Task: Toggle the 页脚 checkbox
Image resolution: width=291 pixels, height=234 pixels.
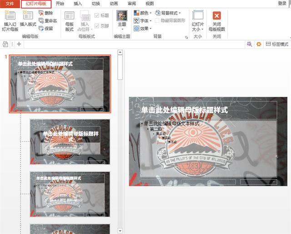Action: tap(97, 26)
